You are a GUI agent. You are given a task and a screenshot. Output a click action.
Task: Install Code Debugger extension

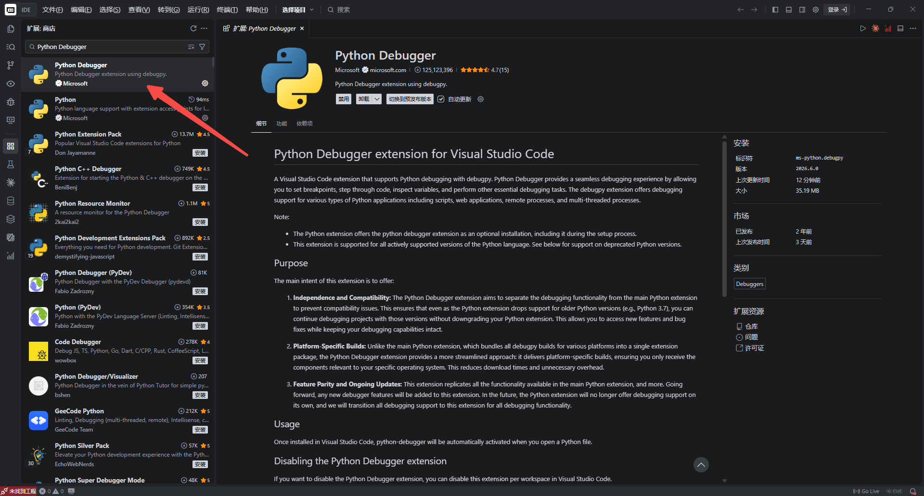(x=200, y=360)
